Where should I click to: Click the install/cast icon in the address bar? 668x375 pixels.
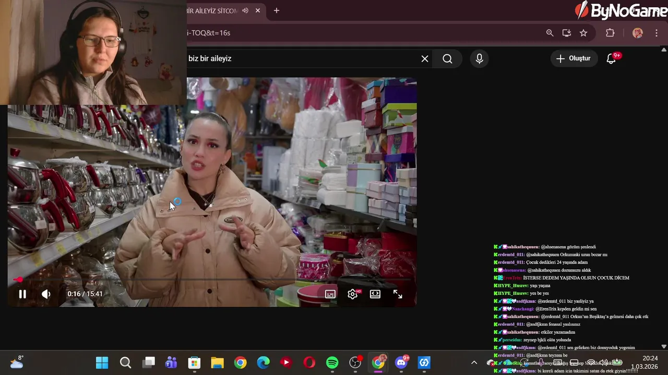[567, 33]
